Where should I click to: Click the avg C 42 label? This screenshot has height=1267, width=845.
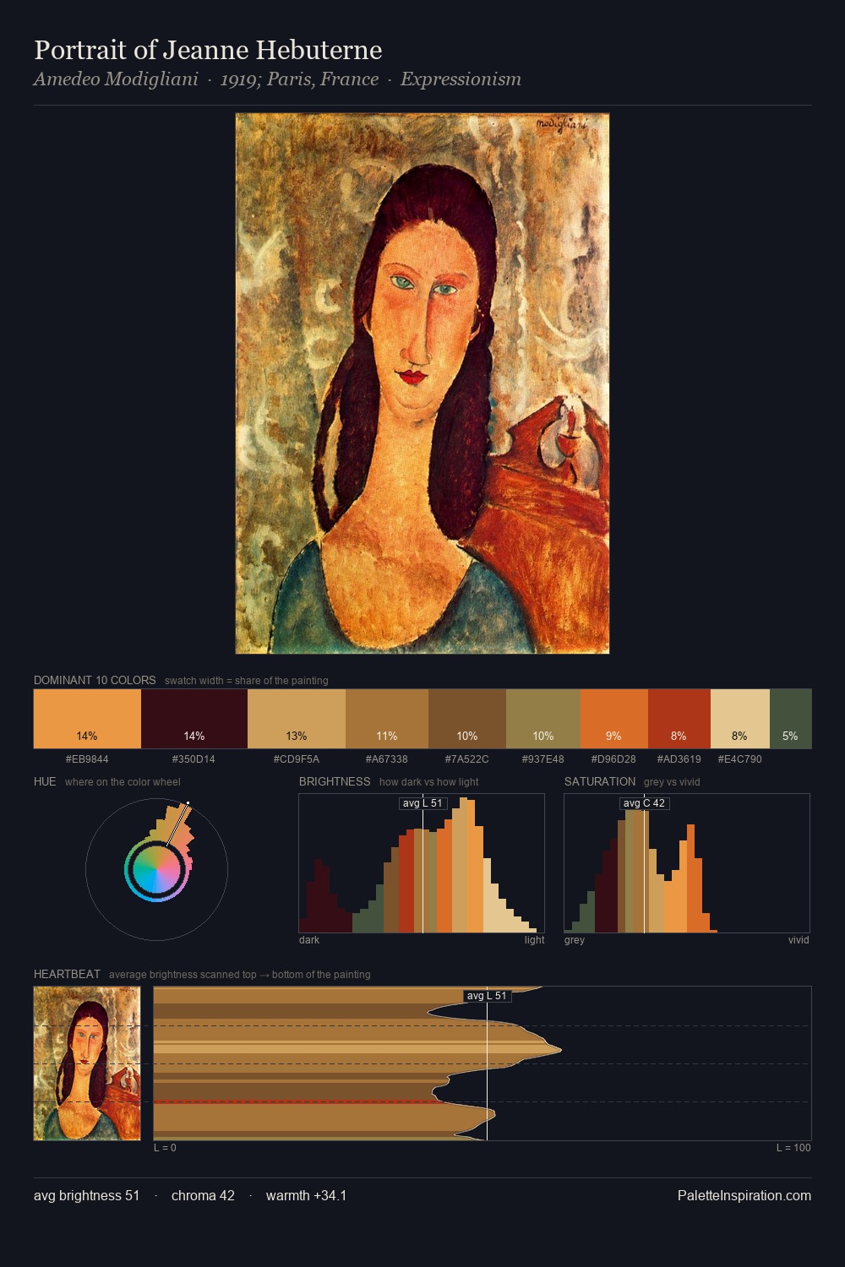(644, 803)
